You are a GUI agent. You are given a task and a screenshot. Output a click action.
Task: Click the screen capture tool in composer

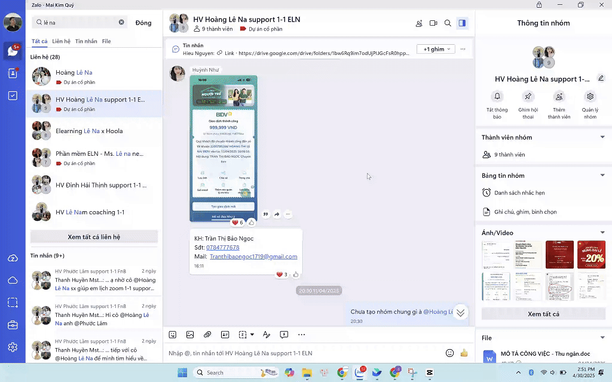click(243, 334)
